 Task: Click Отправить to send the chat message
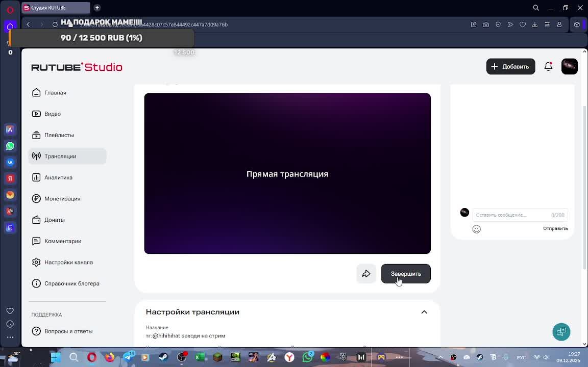(555, 228)
